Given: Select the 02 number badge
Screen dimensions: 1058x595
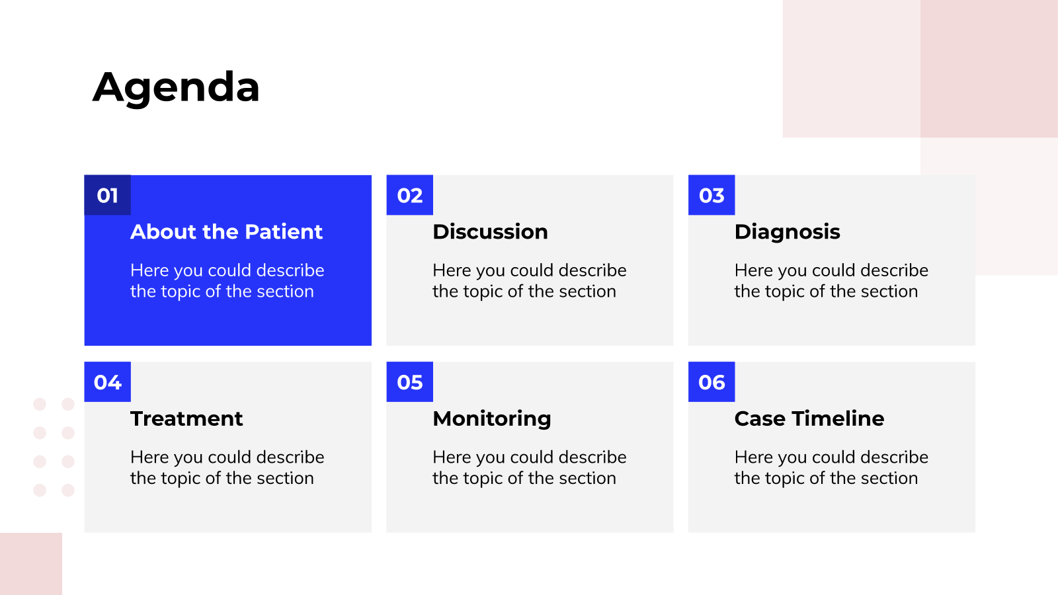Looking at the screenshot, I should click(x=410, y=195).
